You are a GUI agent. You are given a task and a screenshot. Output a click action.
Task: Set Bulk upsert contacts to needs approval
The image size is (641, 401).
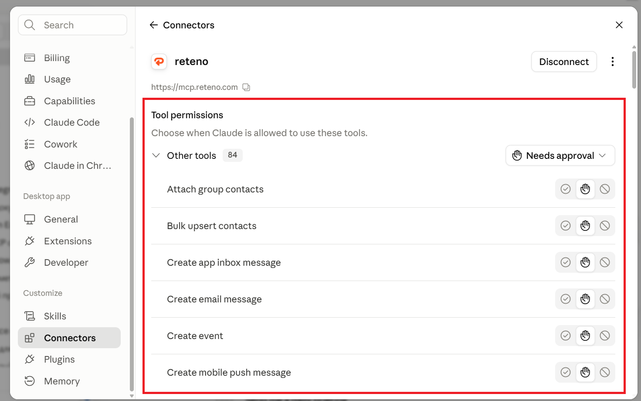click(585, 226)
